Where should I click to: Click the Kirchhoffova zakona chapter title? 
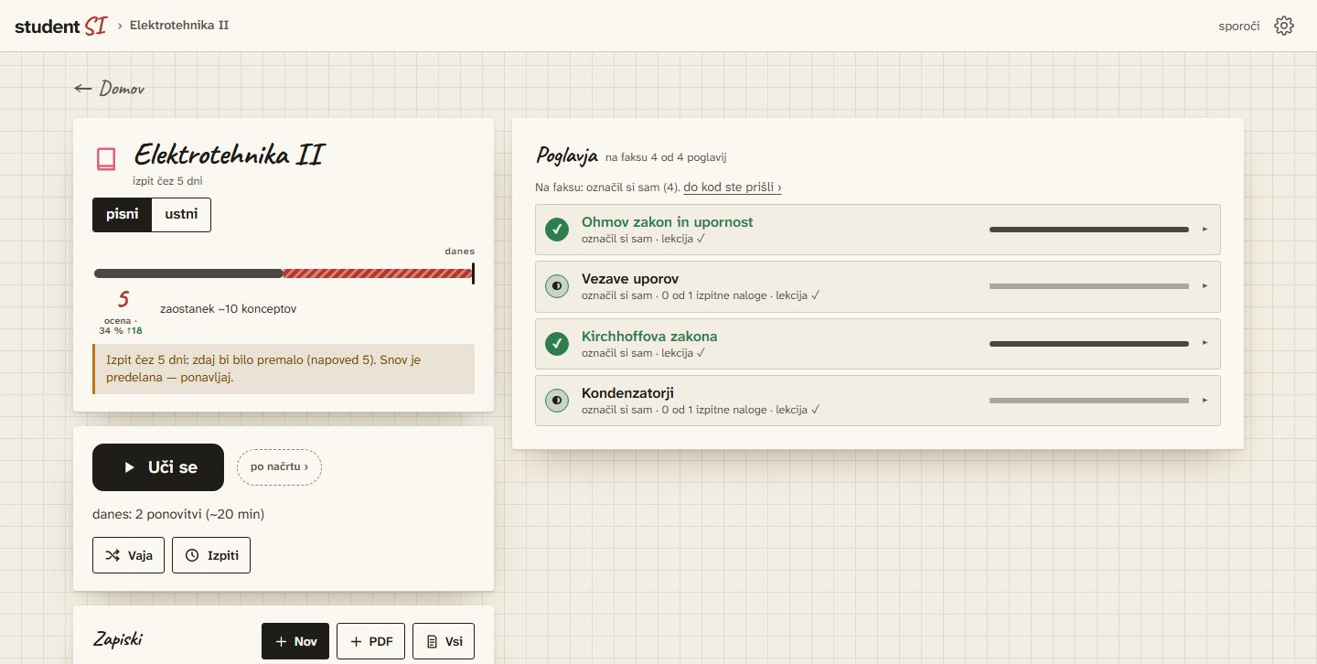point(649,336)
